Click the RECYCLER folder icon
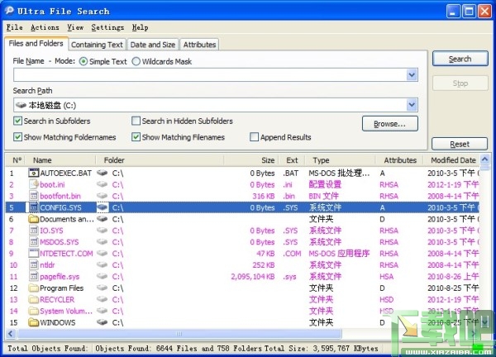 point(33,299)
